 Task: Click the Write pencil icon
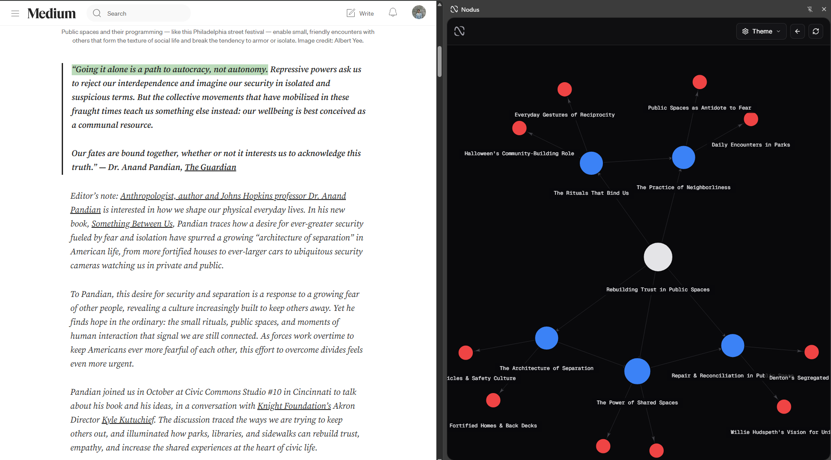[351, 13]
